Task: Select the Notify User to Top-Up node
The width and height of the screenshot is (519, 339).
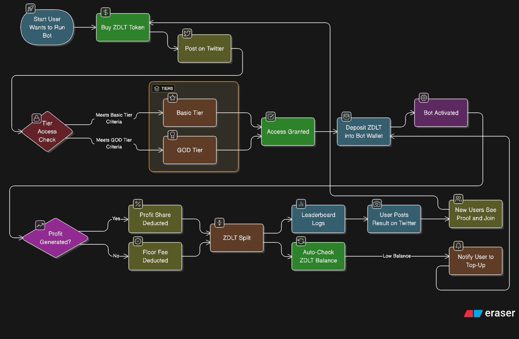Action: coord(476,261)
